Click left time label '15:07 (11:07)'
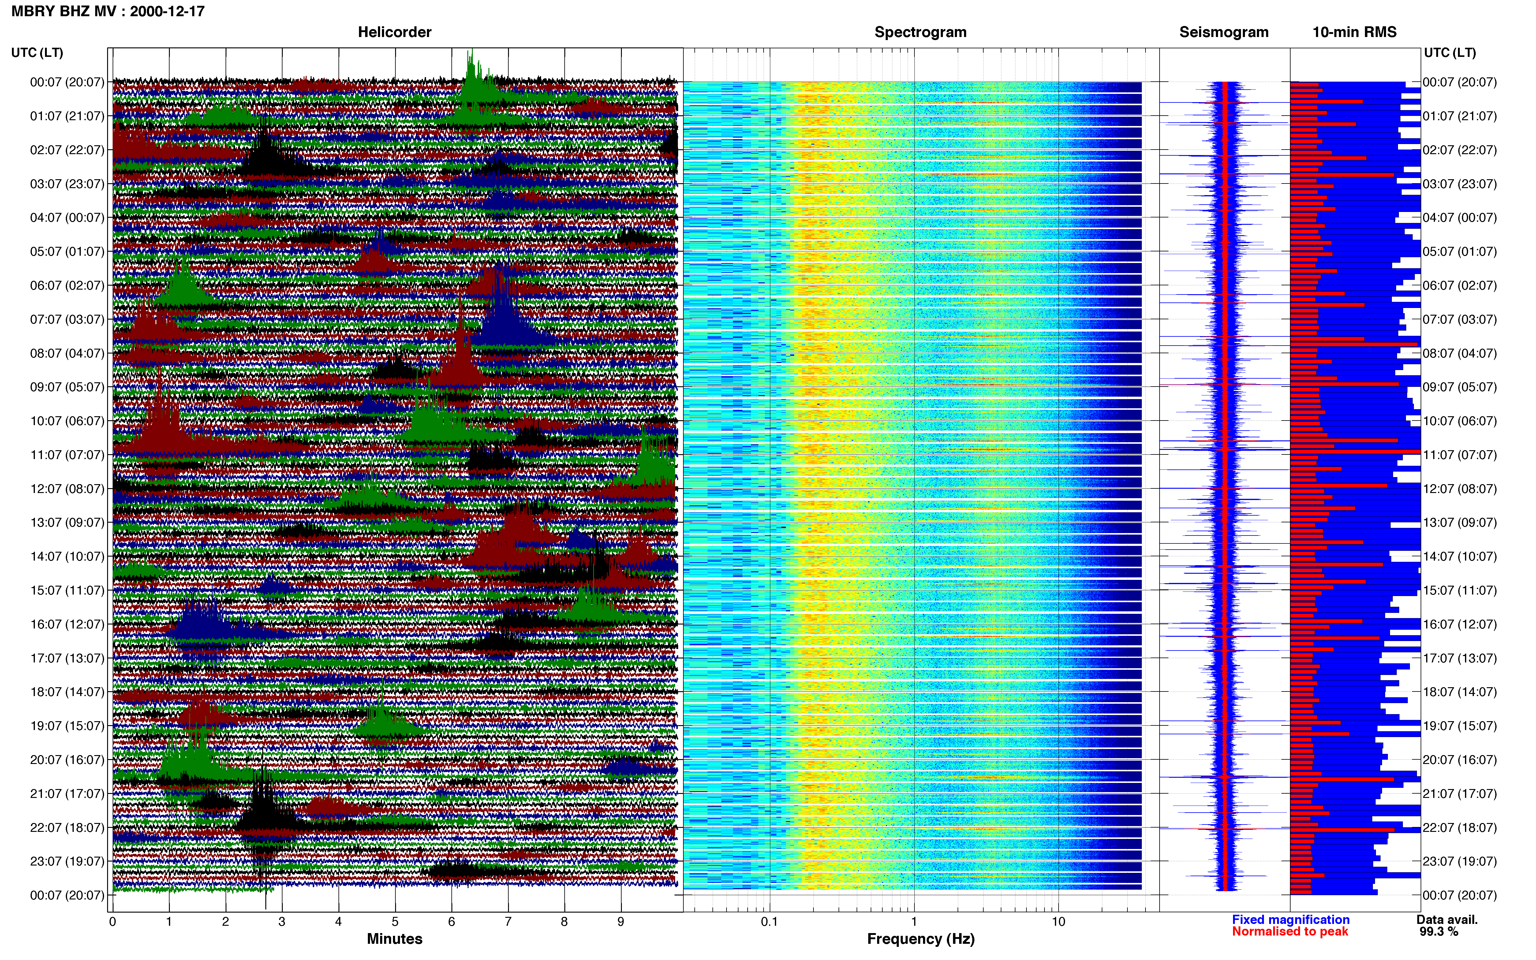Viewport: 1536px width, 960px height. tap(67, 591)
